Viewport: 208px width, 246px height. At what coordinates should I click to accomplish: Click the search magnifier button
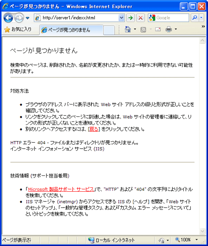click(194, 18)
